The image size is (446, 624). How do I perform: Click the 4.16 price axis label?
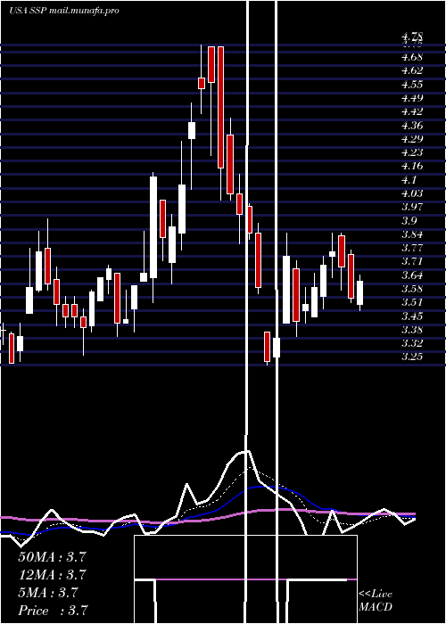(412, 166)
